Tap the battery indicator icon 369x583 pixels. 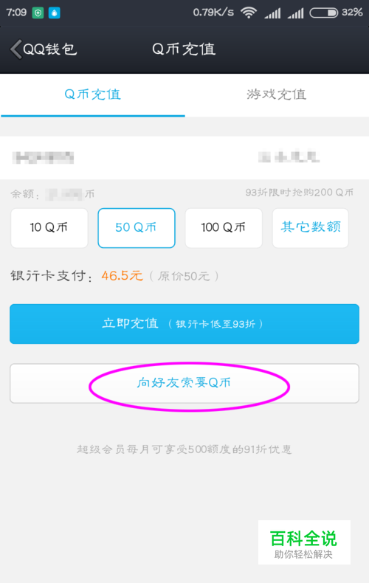324,13
